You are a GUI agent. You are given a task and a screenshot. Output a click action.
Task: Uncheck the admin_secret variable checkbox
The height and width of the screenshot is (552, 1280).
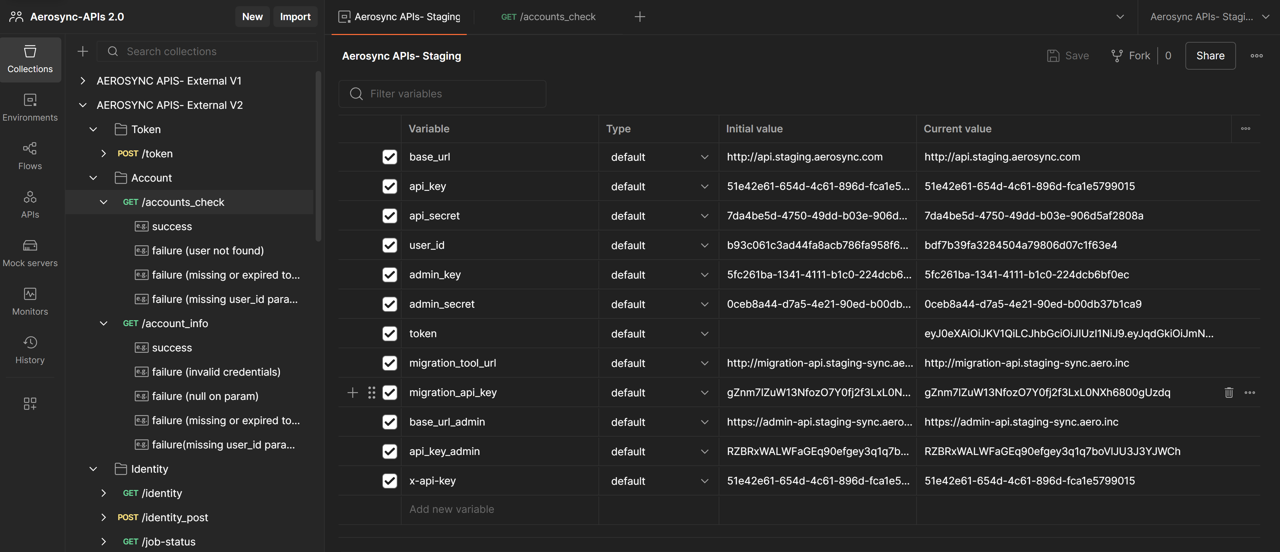(x=389, y=304)
